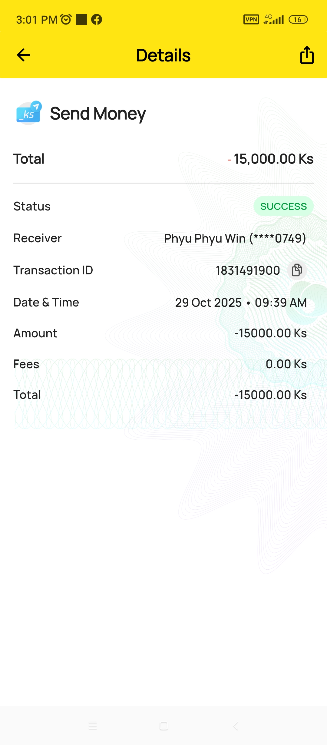The image size is (327, 745).
Task: Tap the back arrow in header
Action: click(x=23, y=55)
